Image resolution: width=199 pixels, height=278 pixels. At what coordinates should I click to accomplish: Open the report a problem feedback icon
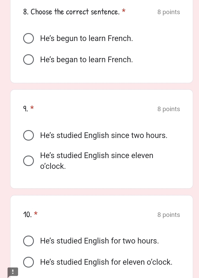[x=13, y=272]
